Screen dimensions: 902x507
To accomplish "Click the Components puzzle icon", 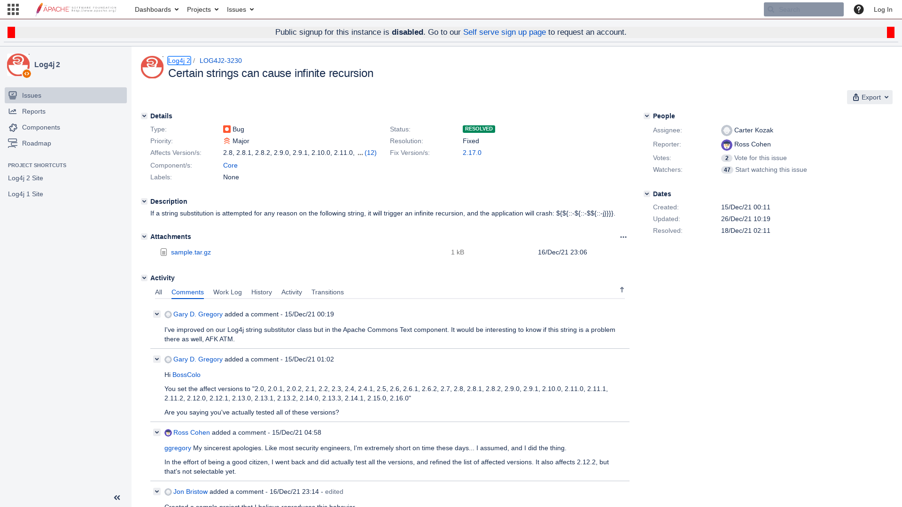I will click(13, 127).
